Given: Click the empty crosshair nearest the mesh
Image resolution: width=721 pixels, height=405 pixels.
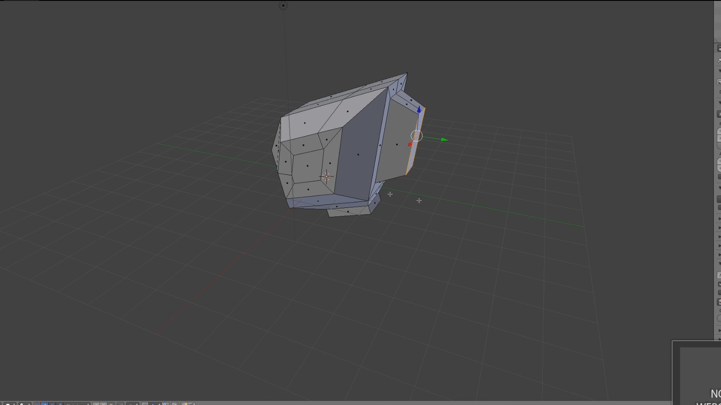Looking at the screenshot, I should [390, 194].
